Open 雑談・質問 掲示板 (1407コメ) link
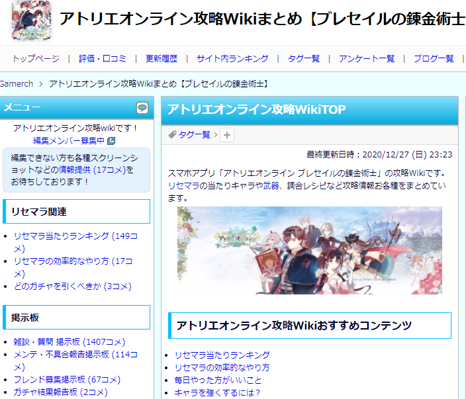The image size is (466, 399). (x=69, y=341)
